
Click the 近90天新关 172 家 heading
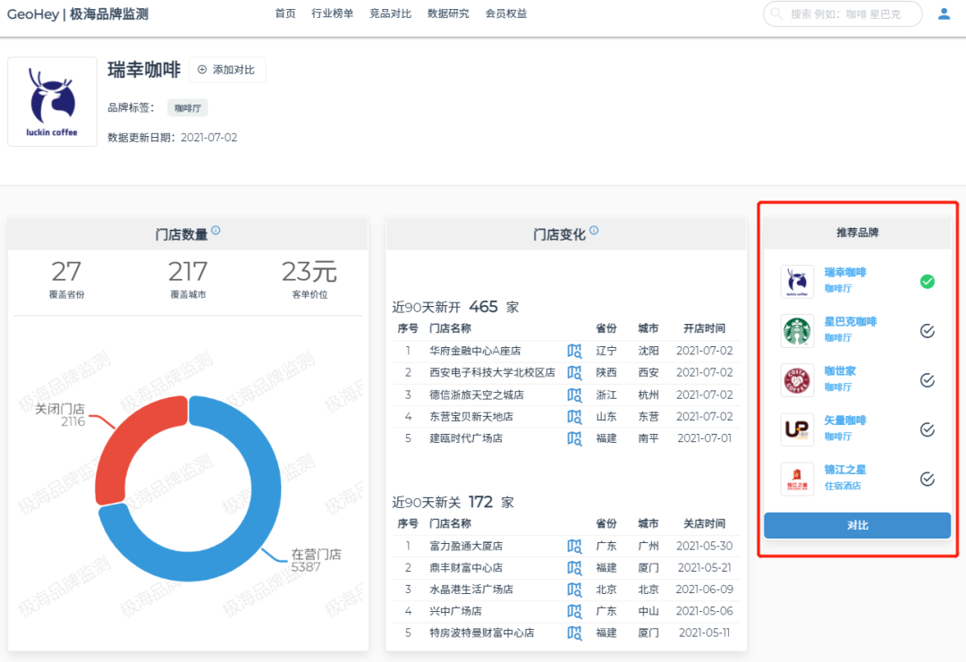click(453, 502)
